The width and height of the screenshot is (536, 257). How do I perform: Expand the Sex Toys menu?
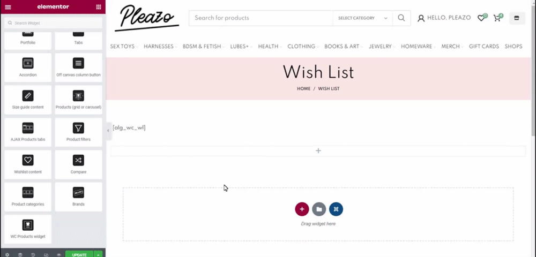click(124, 47)
